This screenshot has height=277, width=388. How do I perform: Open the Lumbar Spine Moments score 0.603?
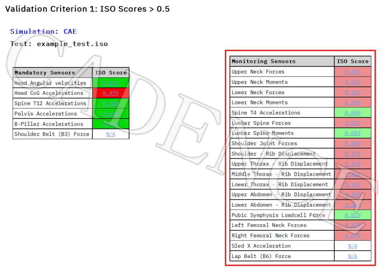pos(352,133)
